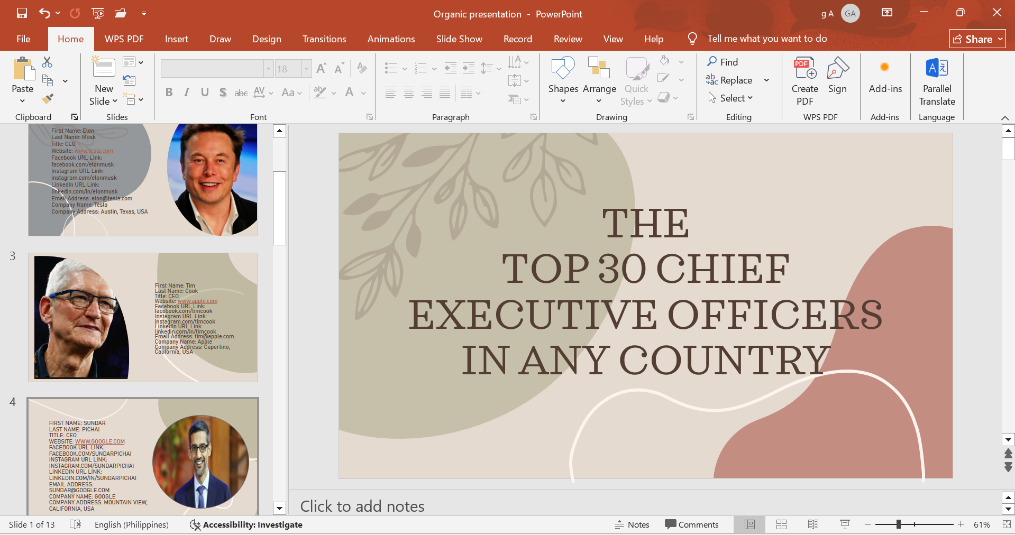Open Comments pane from status bar
The height and width of the screenshot is (535, 1015).
point(692,524)
